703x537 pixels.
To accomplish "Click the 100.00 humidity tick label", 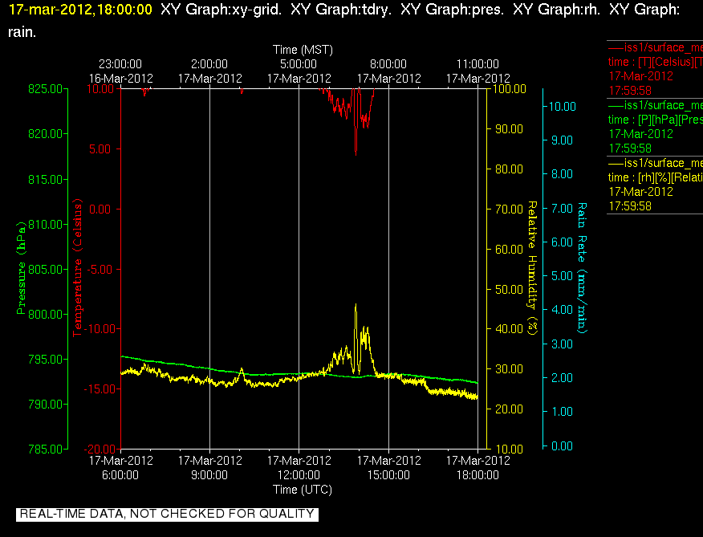I will (510, 89).
